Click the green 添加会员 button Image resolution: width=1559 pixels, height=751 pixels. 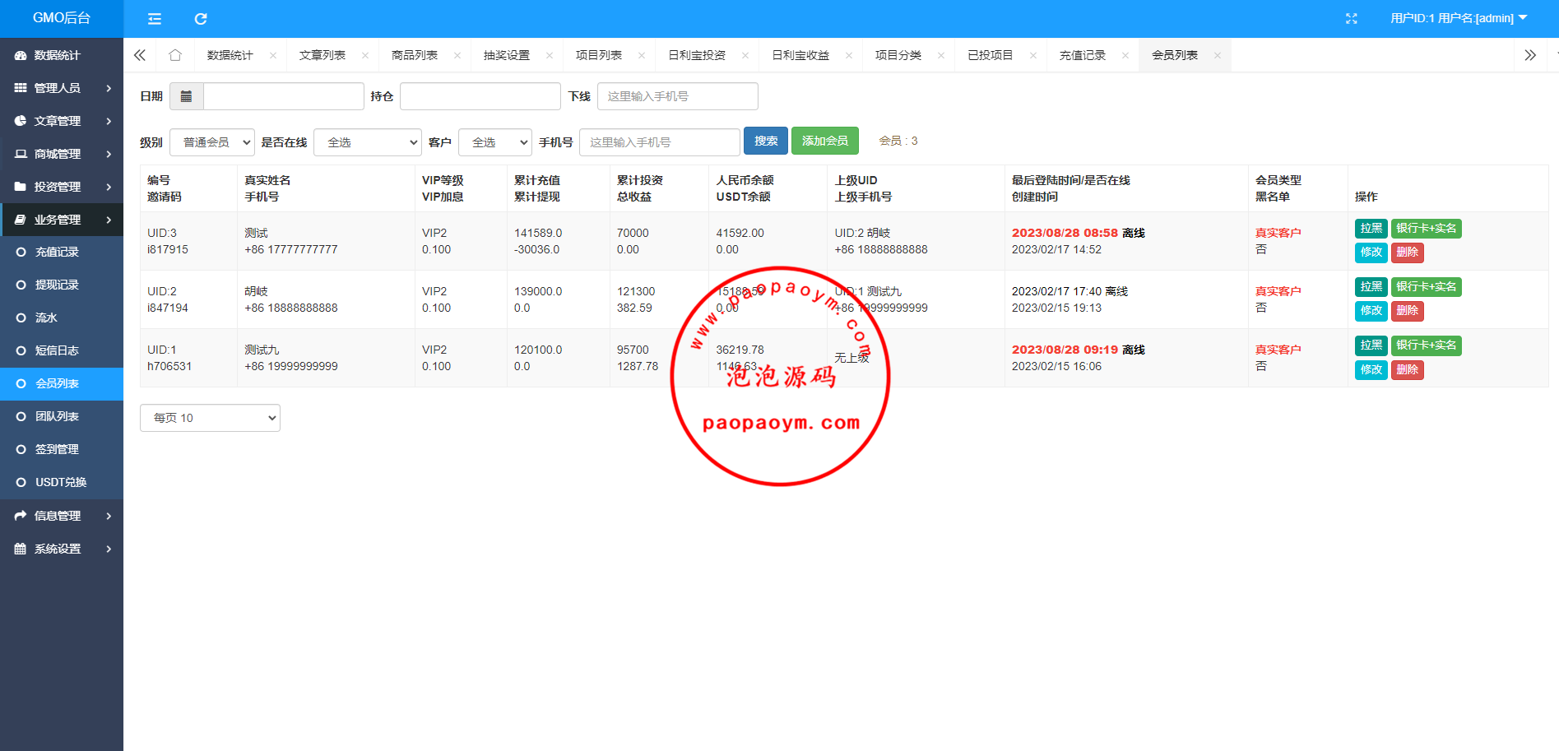[824, 141]
